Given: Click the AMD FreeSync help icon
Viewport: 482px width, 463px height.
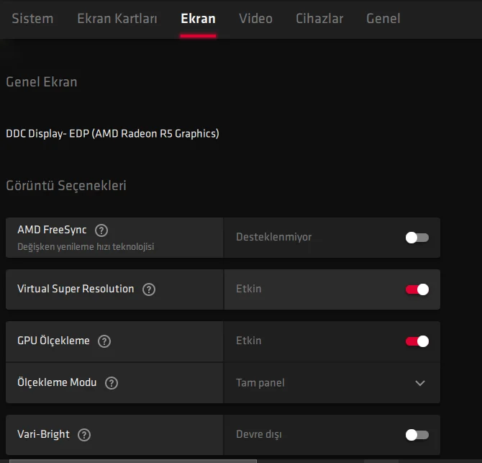Looking at the screenshot, I should [x=101, y=230].
